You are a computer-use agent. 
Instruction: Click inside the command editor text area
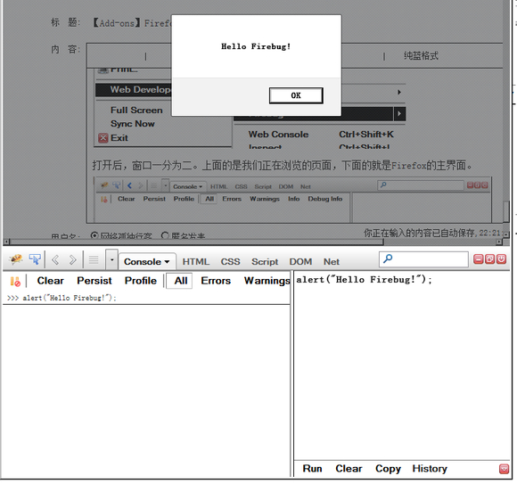click(402, 366)
